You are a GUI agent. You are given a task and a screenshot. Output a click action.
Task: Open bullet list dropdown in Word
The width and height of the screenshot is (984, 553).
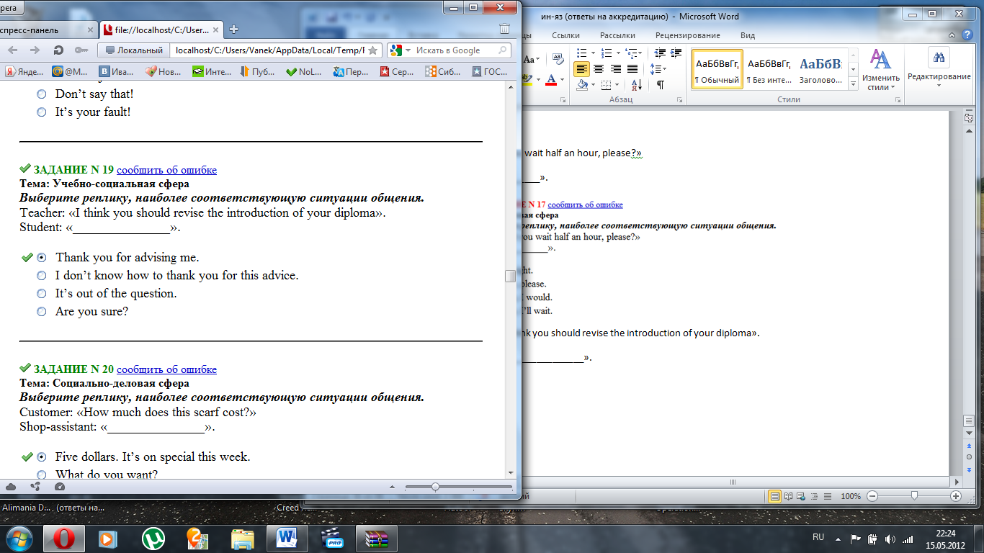click(x=593, y=53)
